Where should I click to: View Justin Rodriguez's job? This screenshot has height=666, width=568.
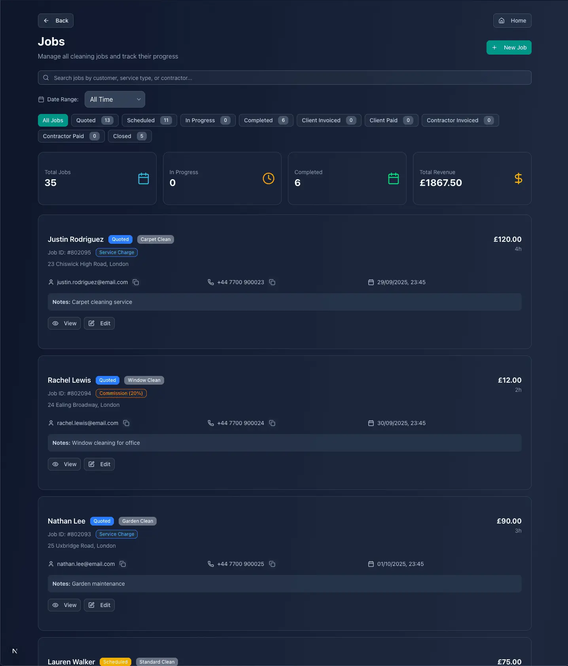coord(64,323)
